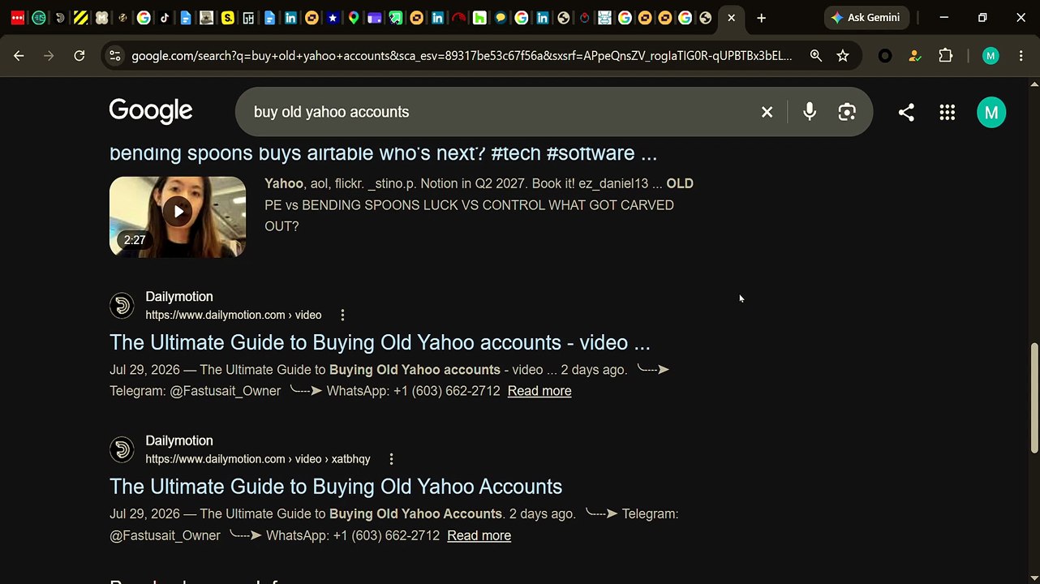Switch to the blue star tab

pyautogui.click(x=333, y=18)
